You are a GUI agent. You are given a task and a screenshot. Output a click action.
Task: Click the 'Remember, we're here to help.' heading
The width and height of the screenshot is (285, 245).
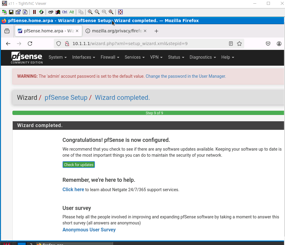[99, 180]
